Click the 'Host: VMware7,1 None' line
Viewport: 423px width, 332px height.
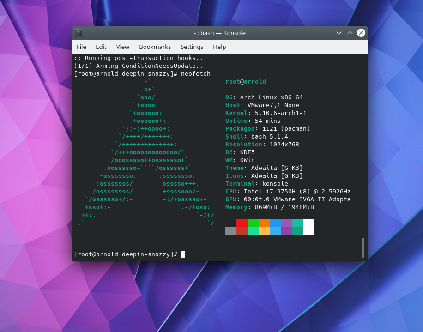coord(262,105)
